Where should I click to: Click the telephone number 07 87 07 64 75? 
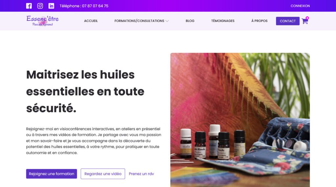tap(95, 6)
